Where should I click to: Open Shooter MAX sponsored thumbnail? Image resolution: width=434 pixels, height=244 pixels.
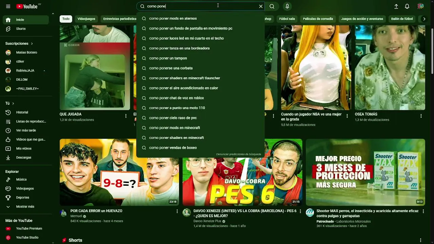coord(366,172)
